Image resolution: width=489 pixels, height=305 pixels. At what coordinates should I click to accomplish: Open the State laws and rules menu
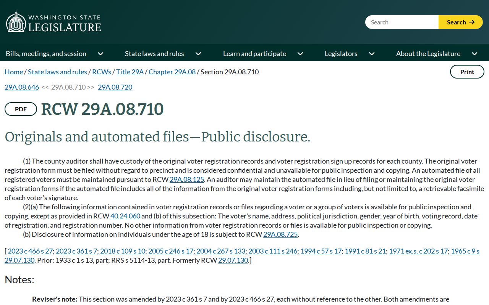point(154,54)
